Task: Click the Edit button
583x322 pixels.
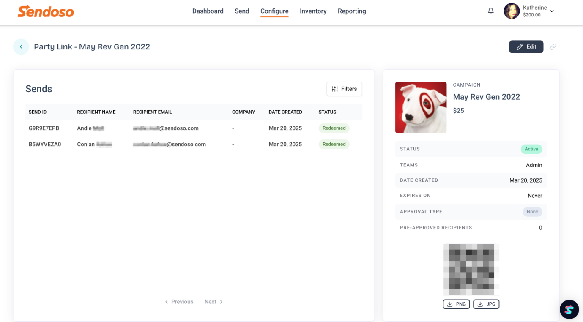Action: click(x=526, y=47)
